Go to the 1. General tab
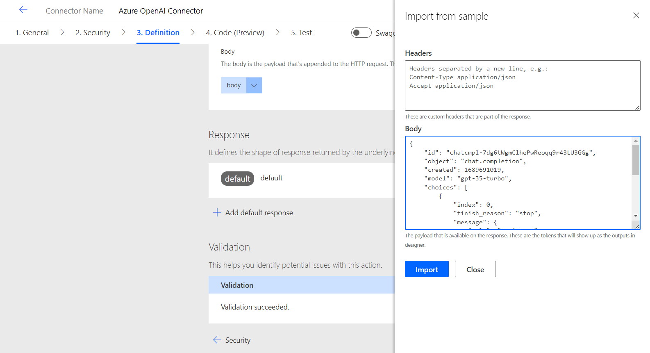650x353 pixels. [x=32, y=33]
